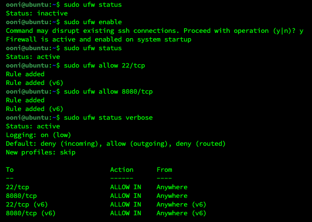Click the 'sudo ufw allow 8080/tcp' command
The height and width of the screenshot is (222, 312).
tap(108, 91)
